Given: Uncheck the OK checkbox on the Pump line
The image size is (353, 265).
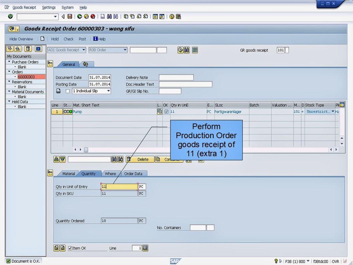Looking at the screenshot, I should [166, 111].
